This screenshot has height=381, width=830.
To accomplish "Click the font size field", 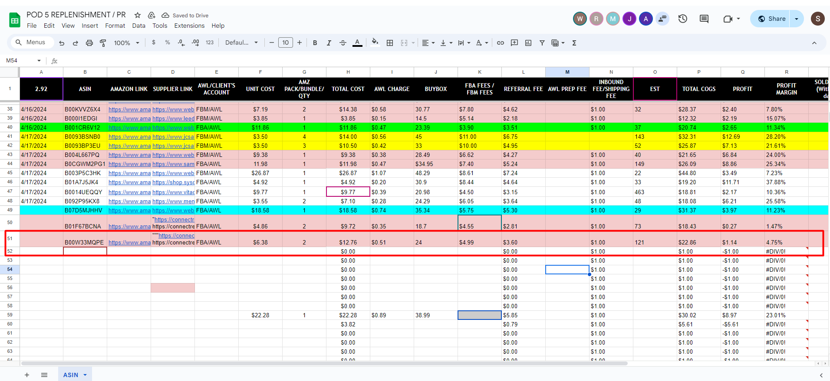I will coord(286,42).
